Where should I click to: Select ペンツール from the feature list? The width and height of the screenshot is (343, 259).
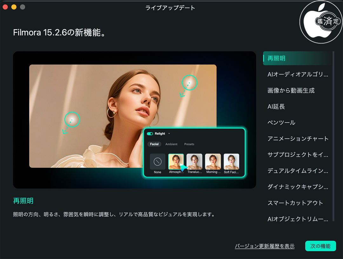point(281,123)
